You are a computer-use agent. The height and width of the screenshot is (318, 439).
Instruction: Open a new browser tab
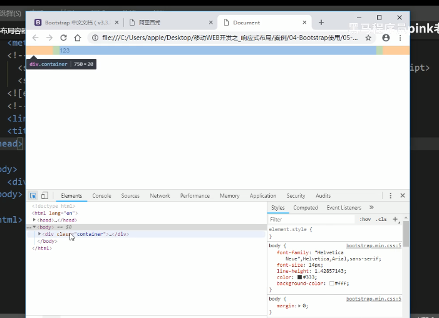(321, 23)
